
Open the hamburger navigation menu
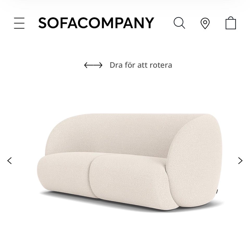pos(19,23)
